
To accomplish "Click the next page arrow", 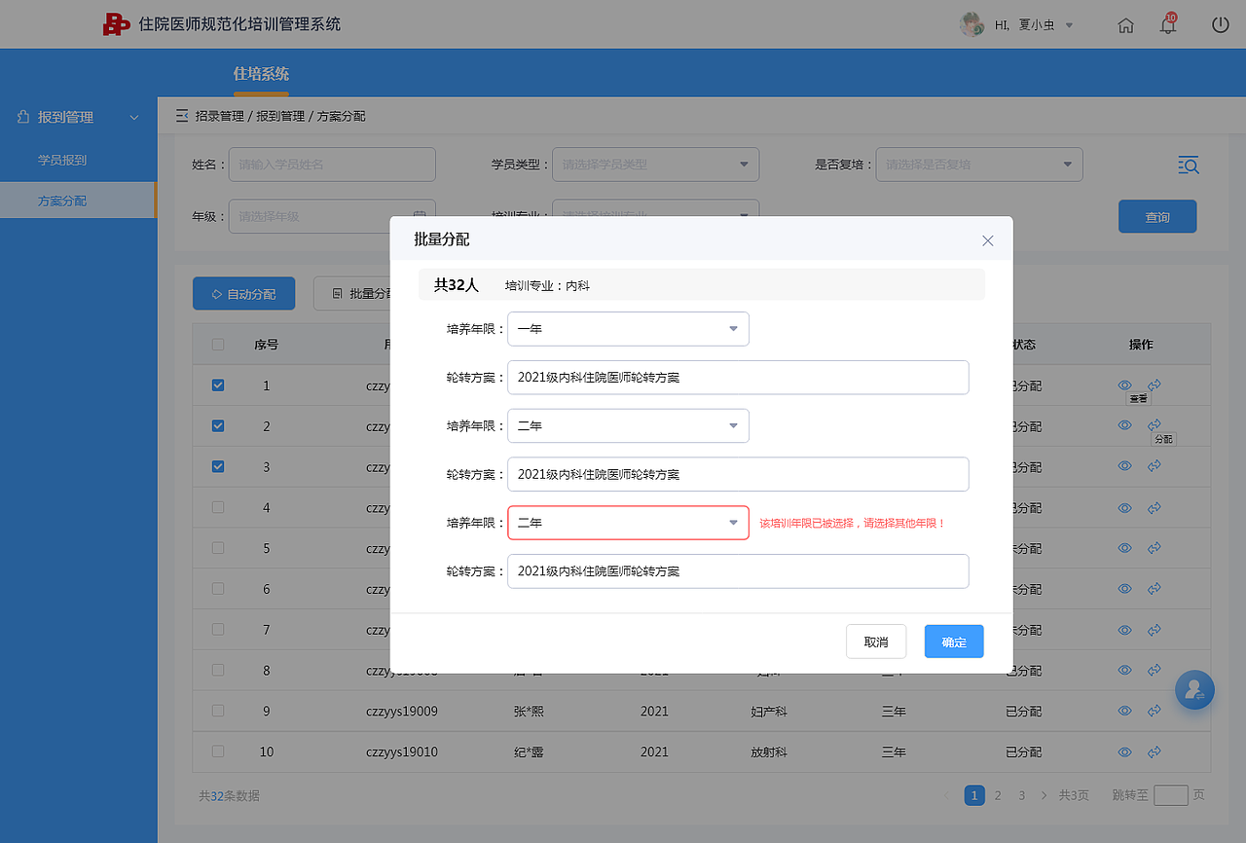I will click(1044, 795).
